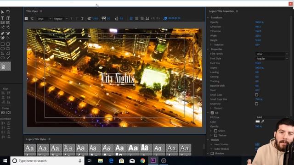This screenshot has height=165, width=294.
Task: Open Tab Stops dialog icon
Action: tap(147, 18)
